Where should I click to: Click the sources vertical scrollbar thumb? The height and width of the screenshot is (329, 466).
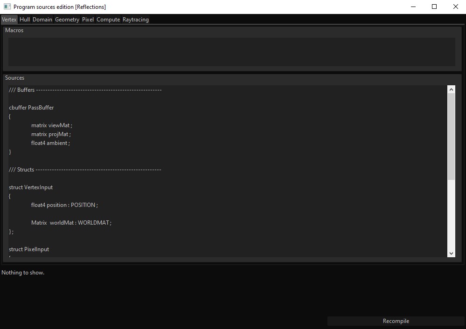[x=451, y=137]
